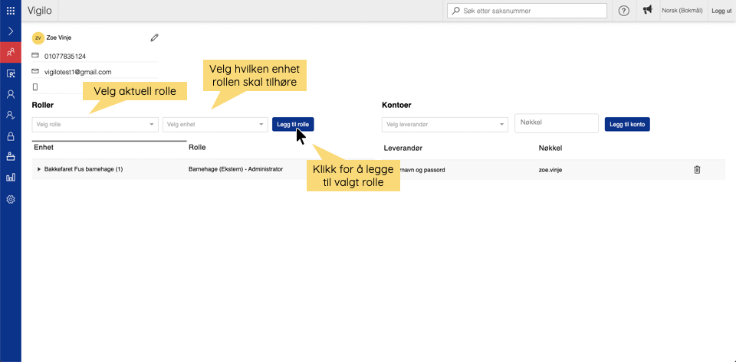Open the Norsk (Bokmål) language menu
Image resolution: width=736 pixels, height=362 pixels.
(x=683, y=11)
